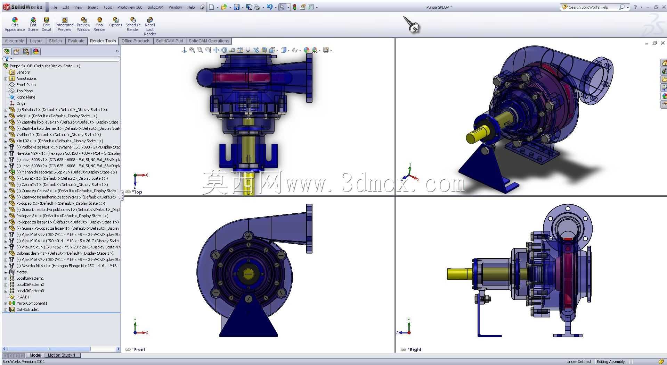Viewport: 667px width, 365px height.
Task: Open the Insert menu
Action: pyautogui.click(x=92, y=7)
